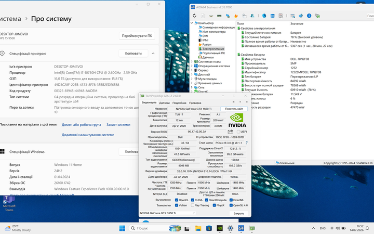The height and width of the screenshot is (234, 374).
Task: Open the GPU selection dropdown in GPU-Z
Action: (x=168, y=213)
